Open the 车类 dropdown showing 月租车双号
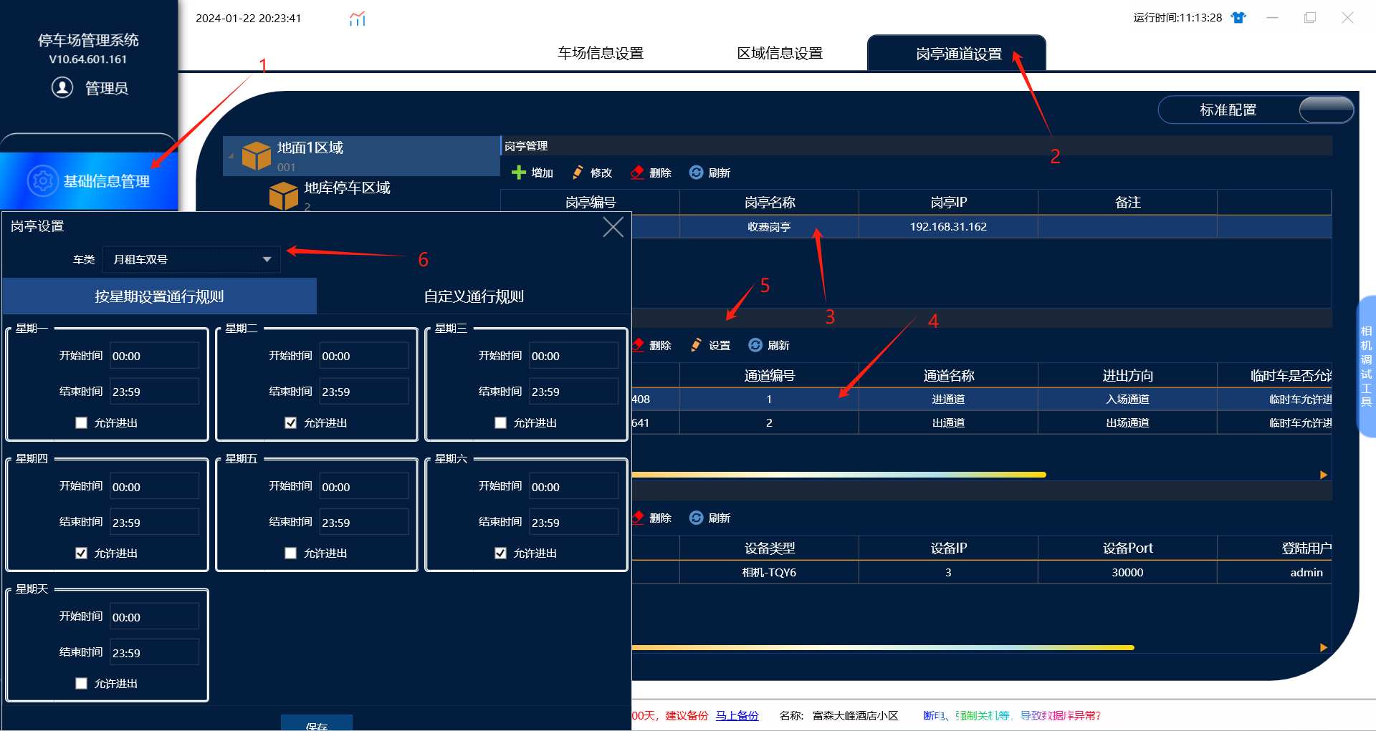Image resolution: width=1376 pixels, height=731 pixels. [x=191, y=259]
